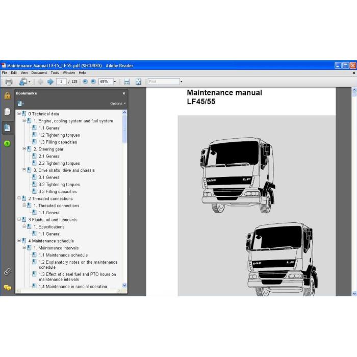Image resolution: width=357 pixels, height=357 pixels.
Task: Collapse Drive shafts, drive and chassis node
Action: [24, 170]
